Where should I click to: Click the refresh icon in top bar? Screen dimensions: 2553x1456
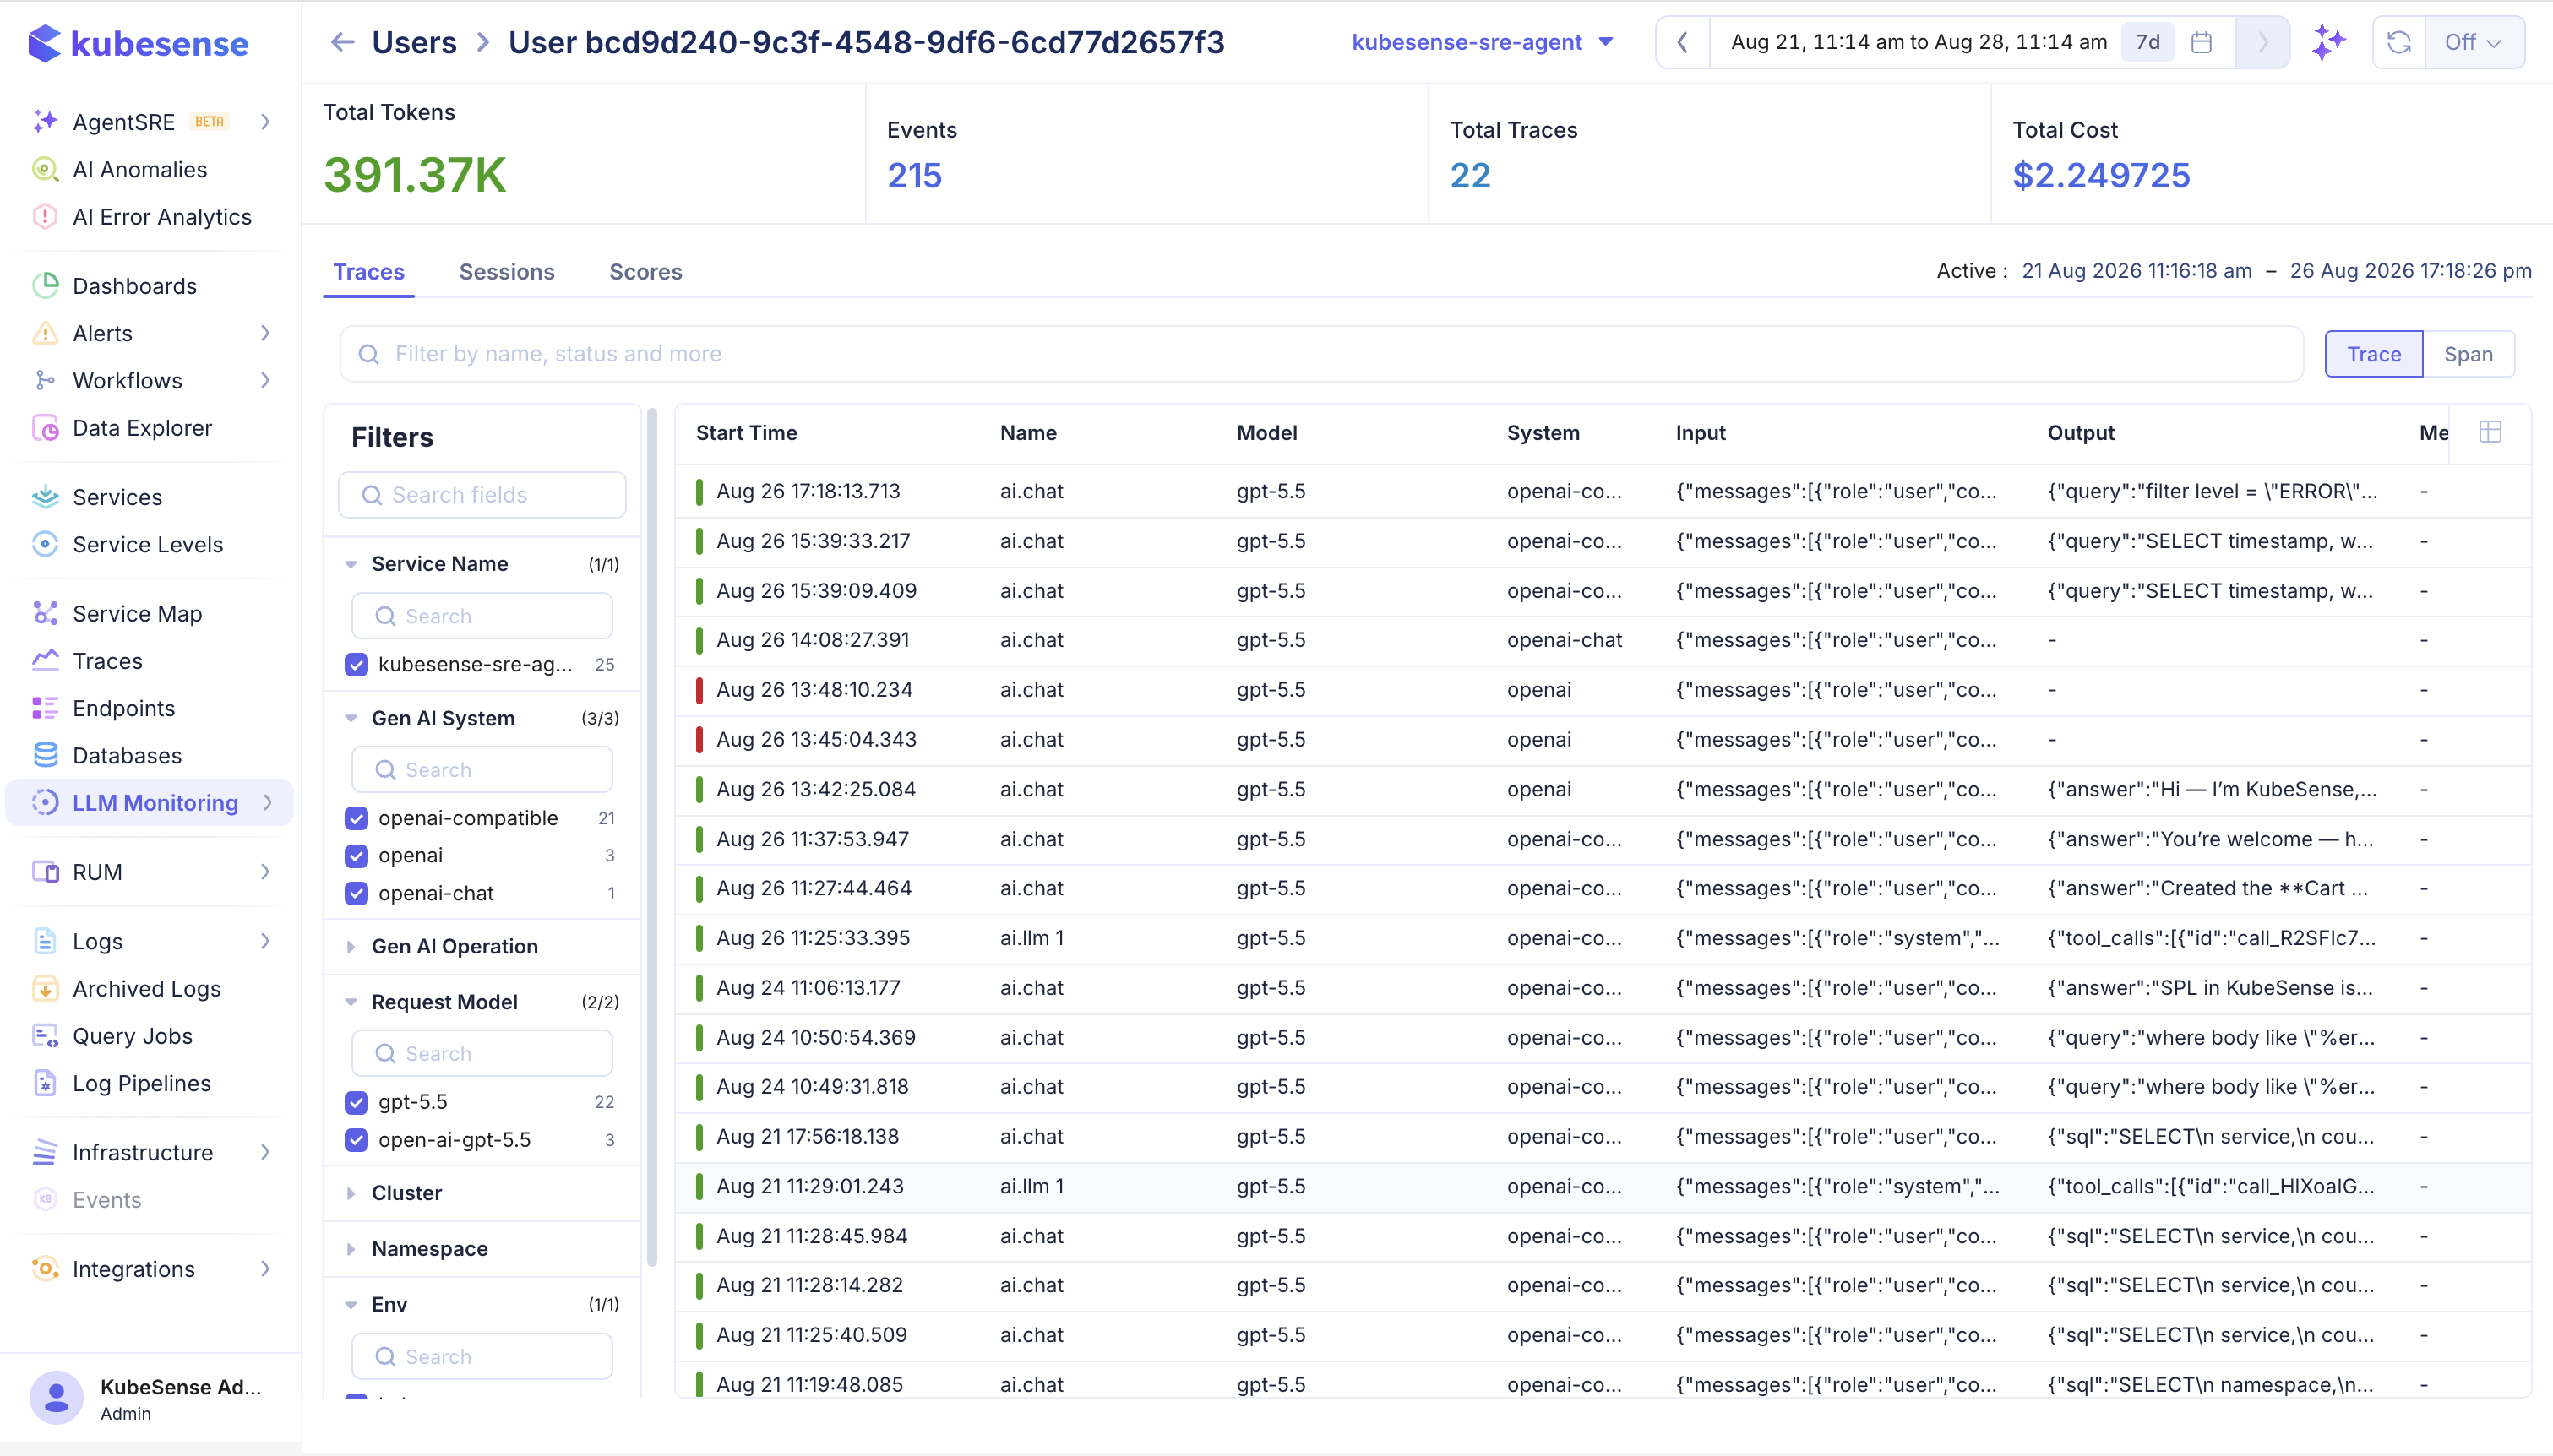(2399, 42)
